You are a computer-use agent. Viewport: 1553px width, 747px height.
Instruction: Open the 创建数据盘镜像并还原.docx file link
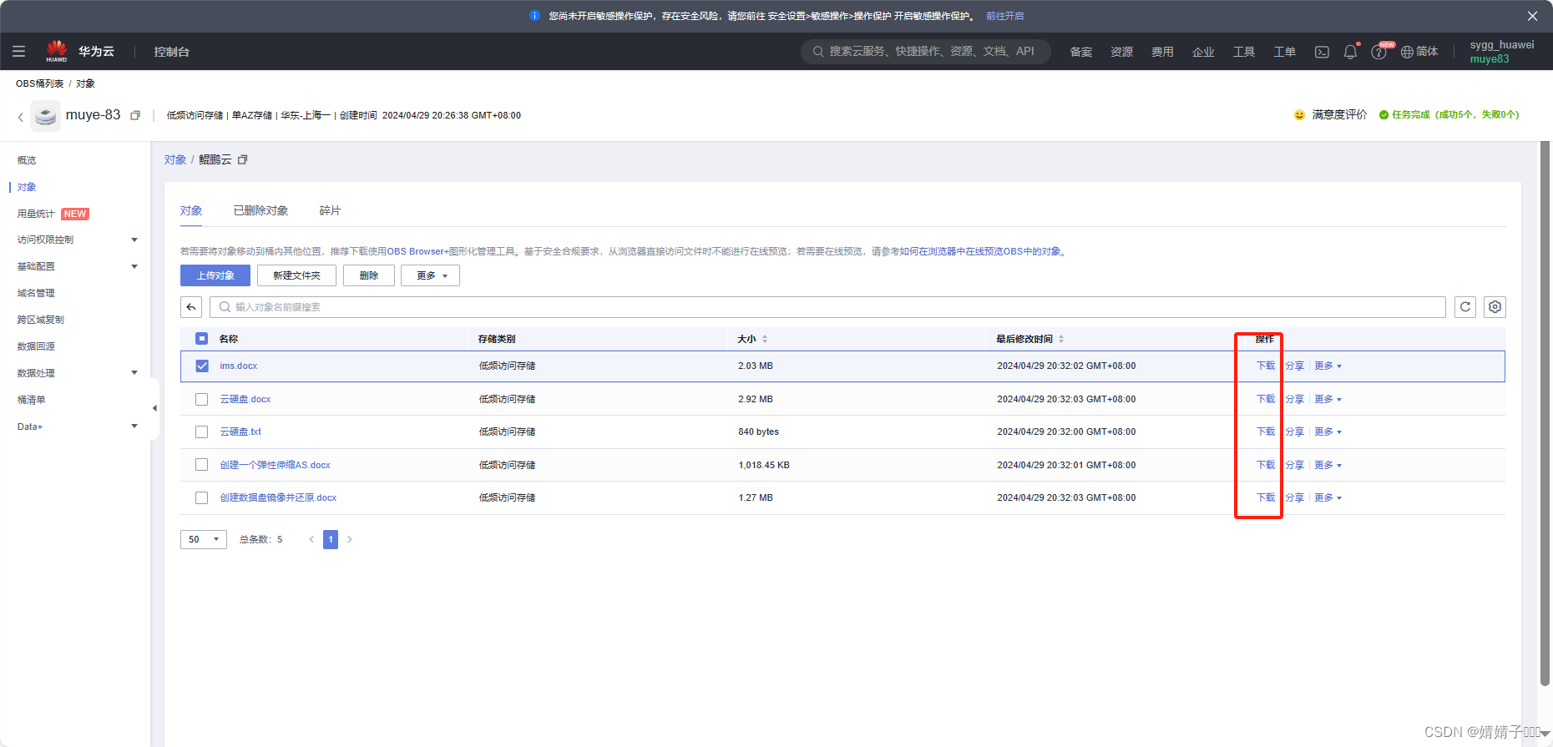tap(278, 497)
